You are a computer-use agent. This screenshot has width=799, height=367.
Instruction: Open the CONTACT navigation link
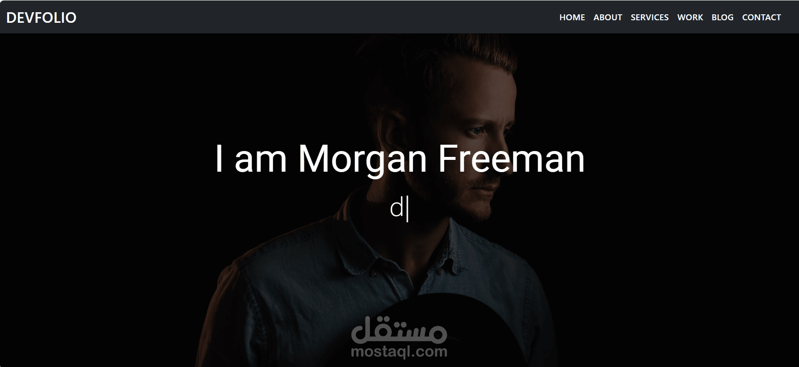pyautogui.click(x=761, y=17)
